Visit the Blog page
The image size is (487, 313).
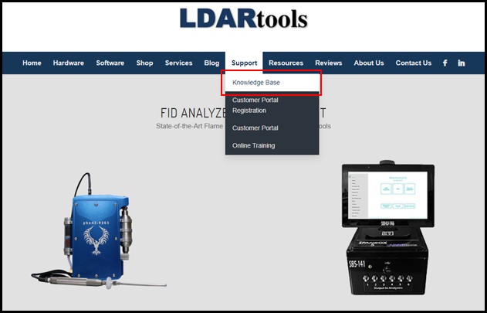coord(211,63)
